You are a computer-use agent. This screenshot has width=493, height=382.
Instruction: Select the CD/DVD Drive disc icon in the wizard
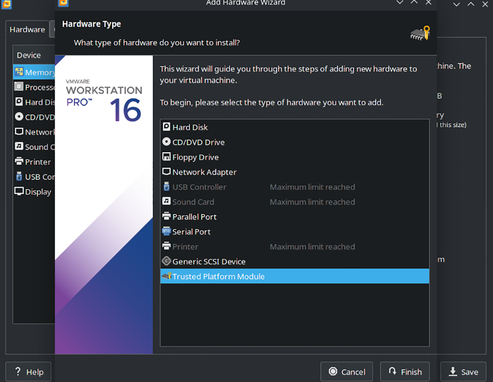pyautogui.click(x=166, y=142)
